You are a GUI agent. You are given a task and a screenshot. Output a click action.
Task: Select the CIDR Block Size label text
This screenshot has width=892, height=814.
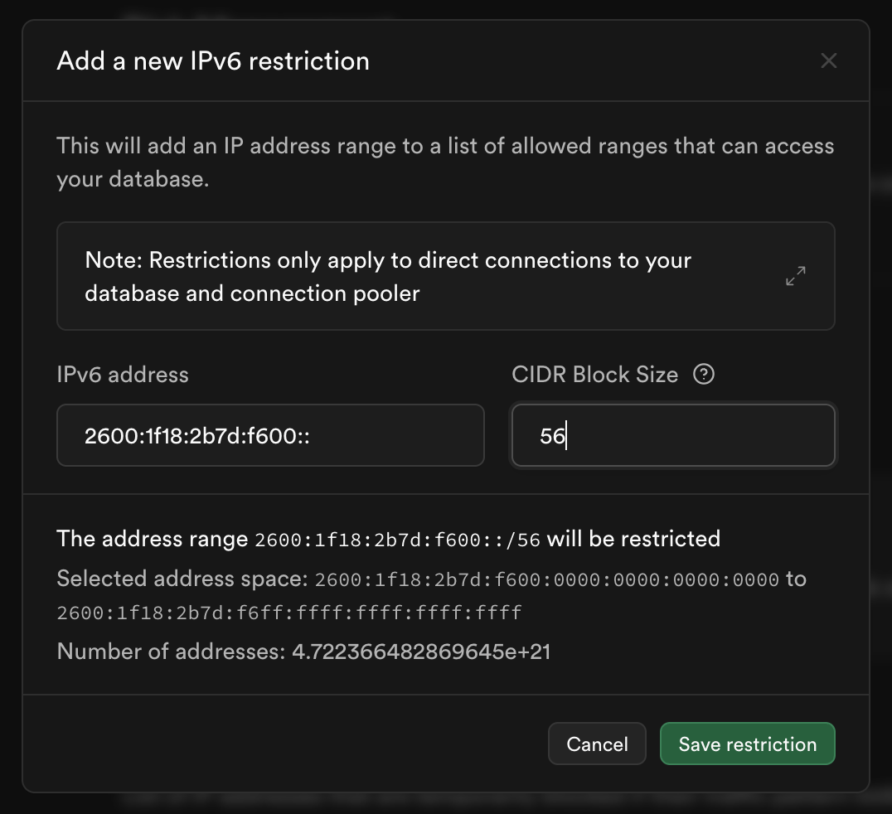click(x=594, y=375)
